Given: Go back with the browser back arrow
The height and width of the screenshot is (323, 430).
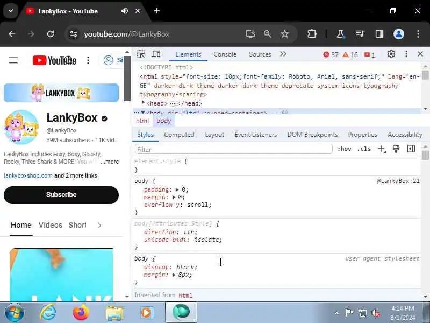Looking at the screenshot, I should (x=12, y=34).
